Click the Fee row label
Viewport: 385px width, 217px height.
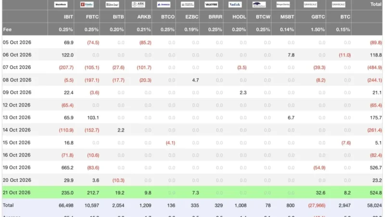coord(7,29)
